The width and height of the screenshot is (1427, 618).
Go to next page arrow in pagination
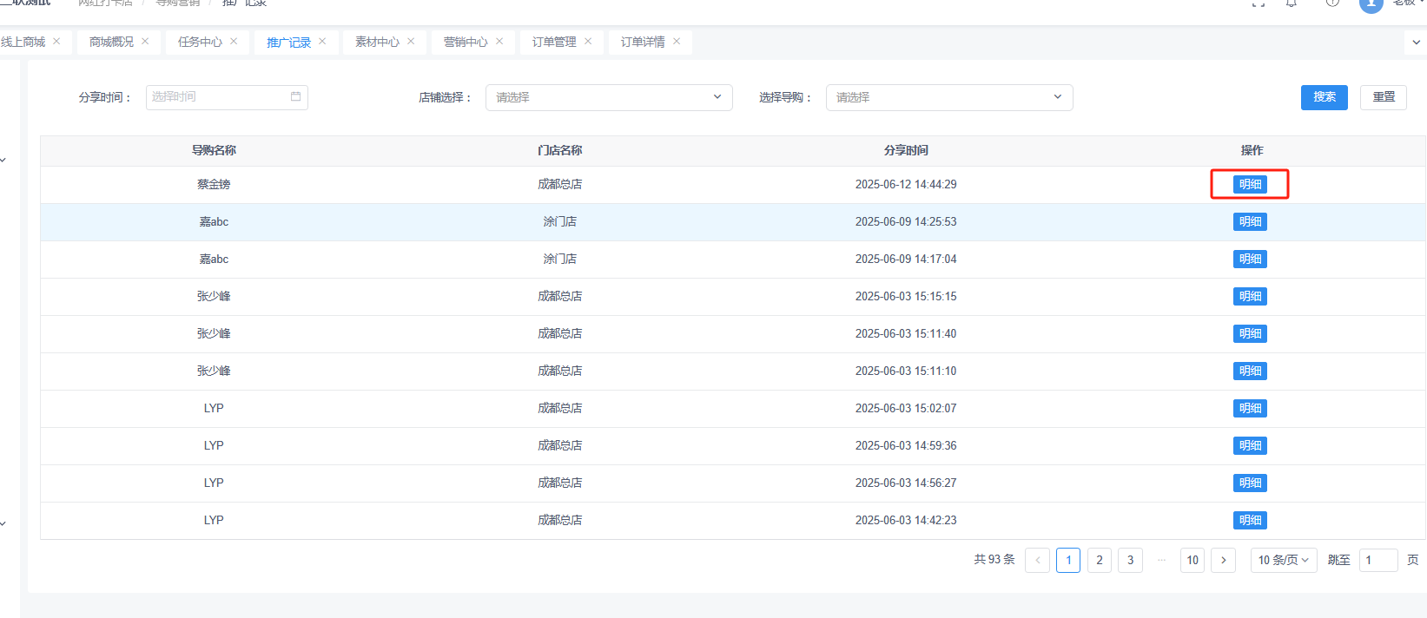[1223, 560]
